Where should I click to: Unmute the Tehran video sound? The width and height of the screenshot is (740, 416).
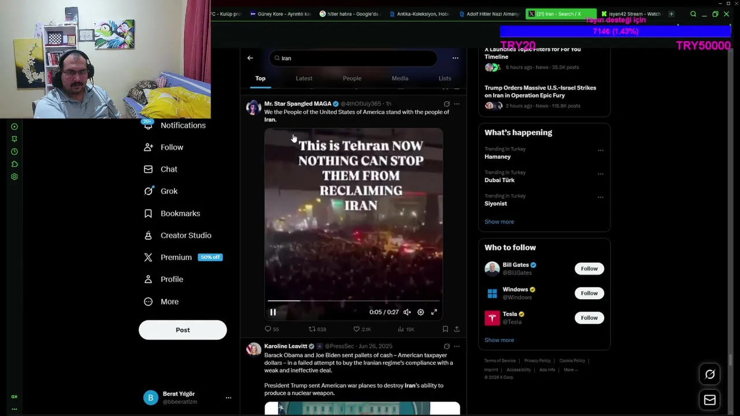[x=407, y=312]
